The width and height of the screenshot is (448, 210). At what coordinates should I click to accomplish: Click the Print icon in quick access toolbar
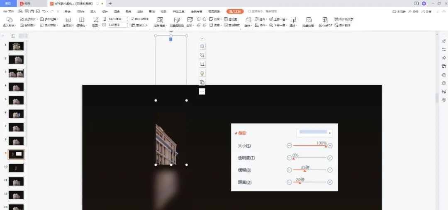point(32,12)
